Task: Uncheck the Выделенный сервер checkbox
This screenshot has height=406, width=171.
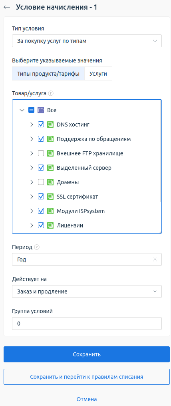Action: pyautogui.click(x=41, y=168)
